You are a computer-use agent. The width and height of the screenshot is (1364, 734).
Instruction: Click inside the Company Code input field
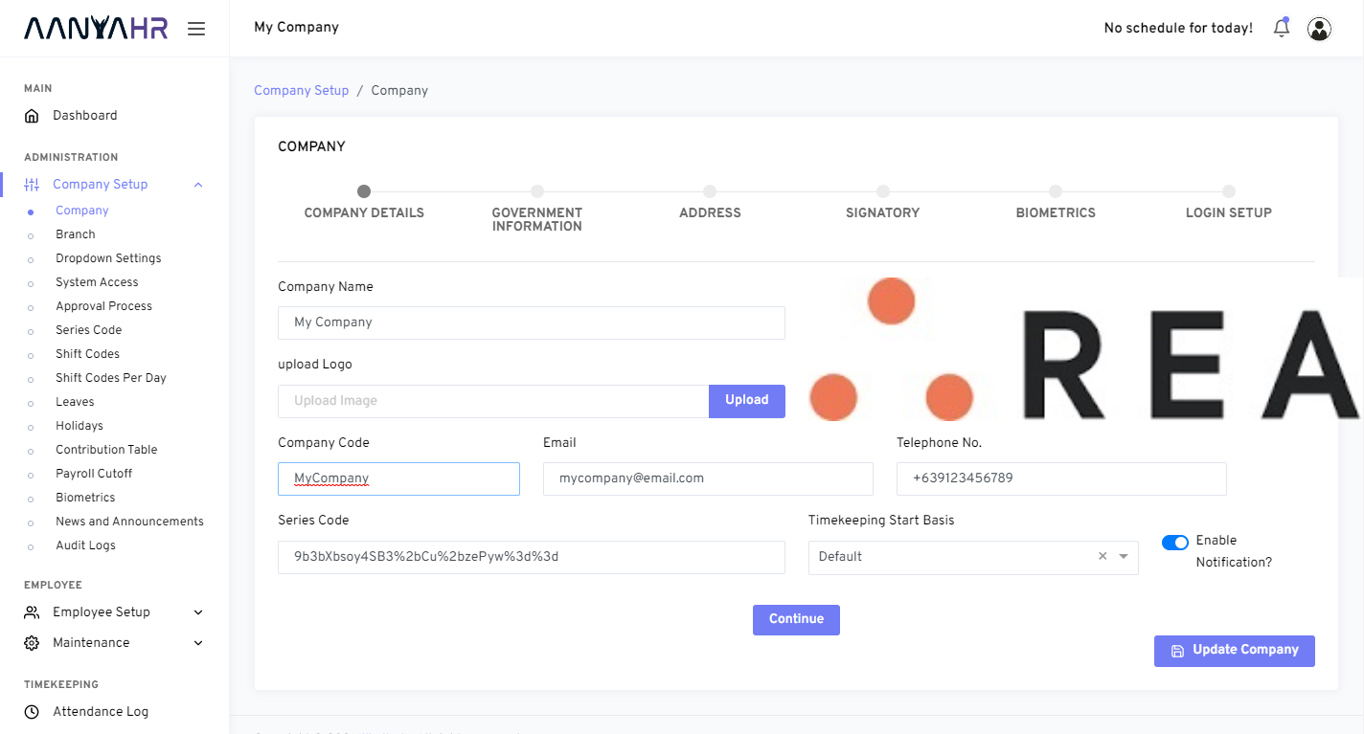point(398,478)
